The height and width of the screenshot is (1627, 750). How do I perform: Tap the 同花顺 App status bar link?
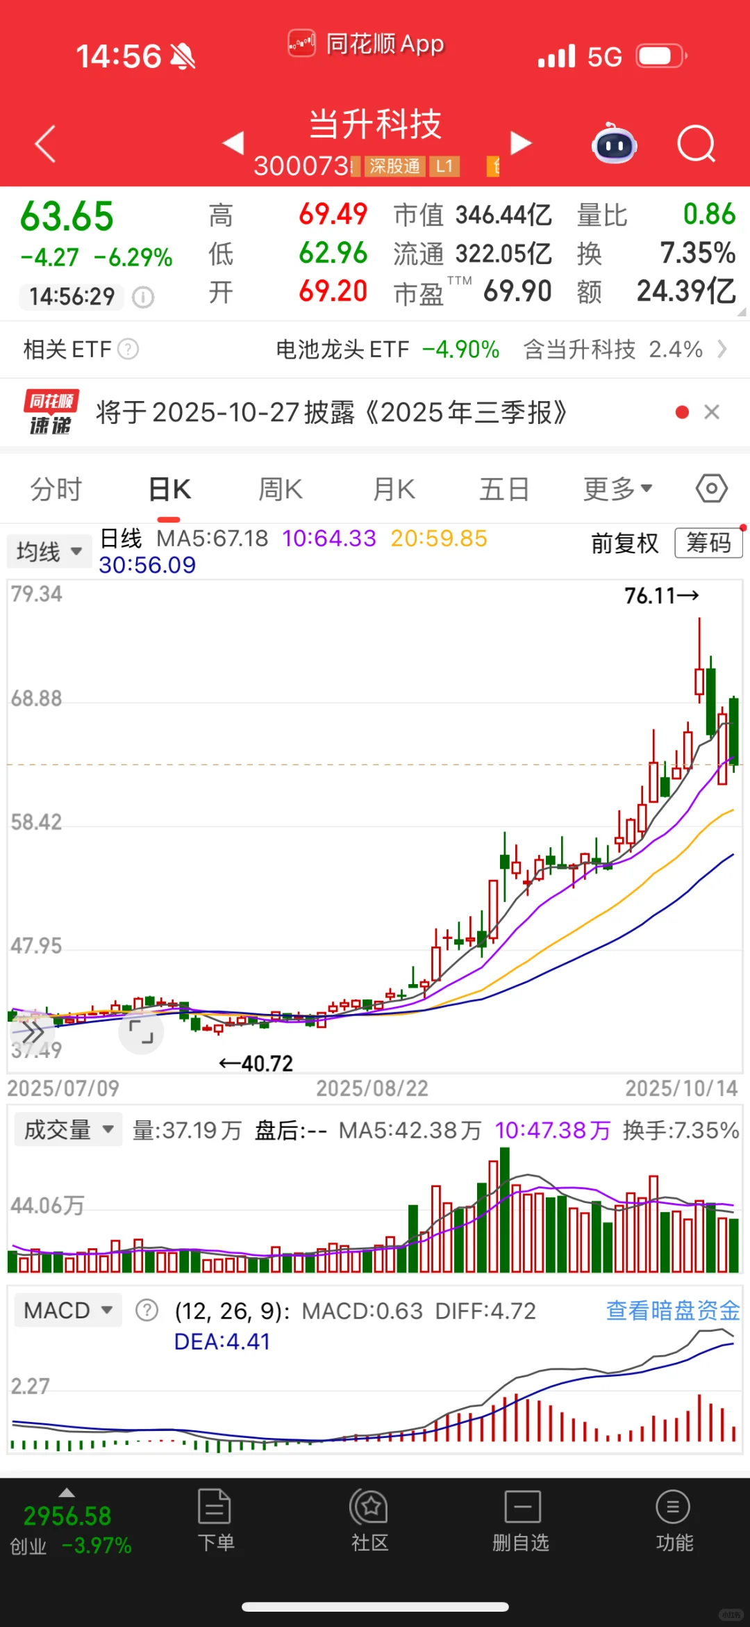366,44
